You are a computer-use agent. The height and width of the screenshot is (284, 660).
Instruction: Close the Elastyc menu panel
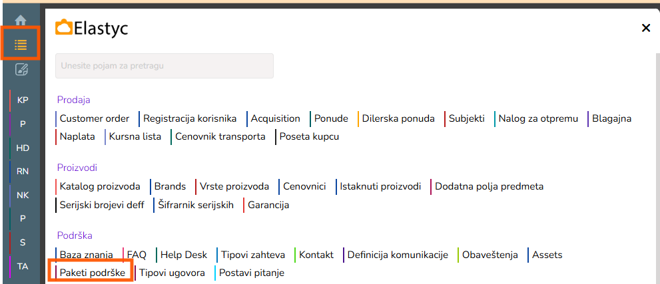645,28
